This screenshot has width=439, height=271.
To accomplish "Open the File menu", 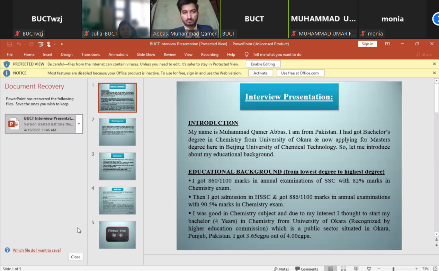I will (x=10, y=55).
